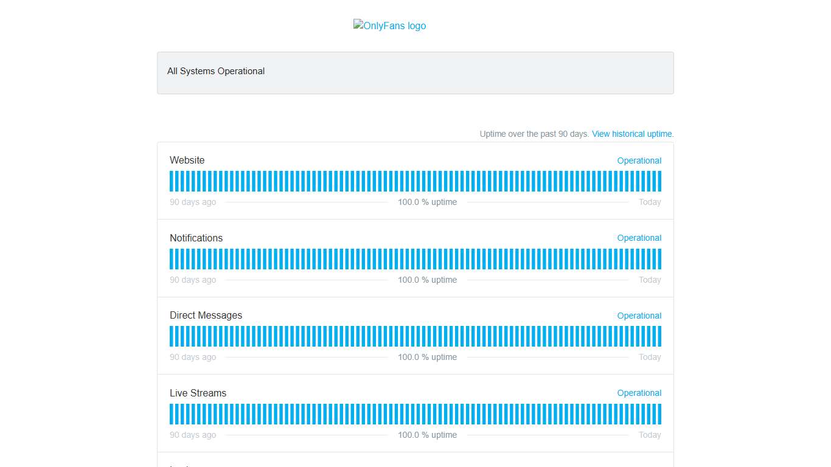
Task: Click the Operational status beside Notifications
Action: pos(639,238)
